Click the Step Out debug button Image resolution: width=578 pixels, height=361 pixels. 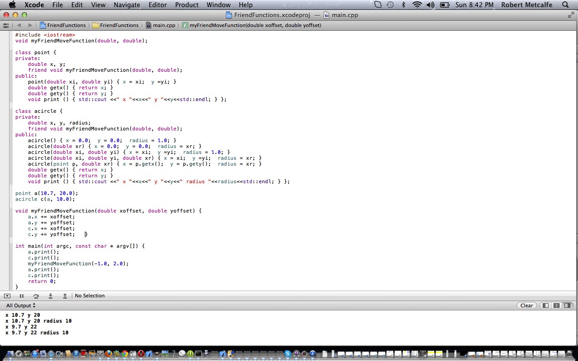65,296
